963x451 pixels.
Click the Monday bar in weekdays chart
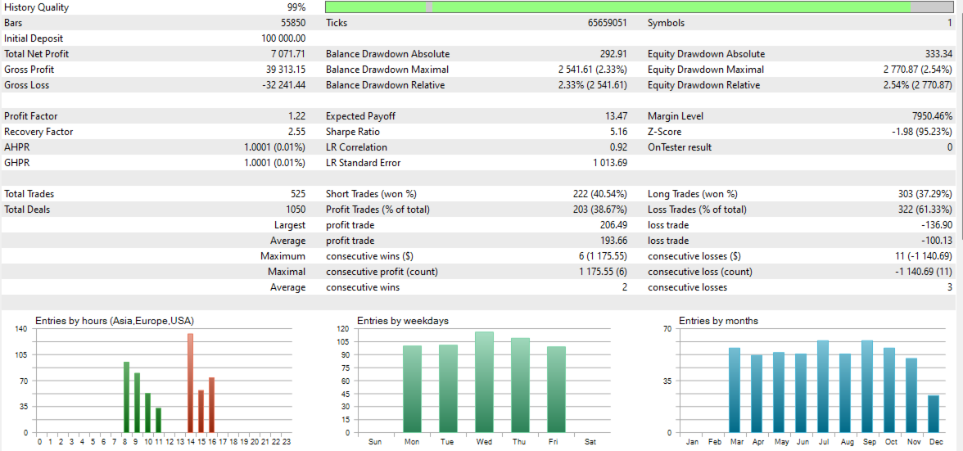click(x=412, y=389)
